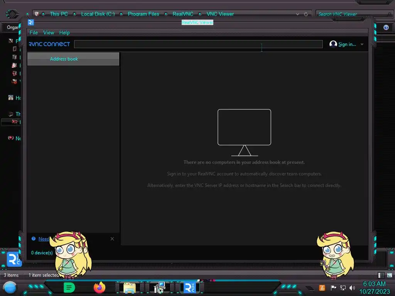Open the View menu in RealVNC Viewer
Viewport: 395px width, 296px height.
tap(48, 32)
